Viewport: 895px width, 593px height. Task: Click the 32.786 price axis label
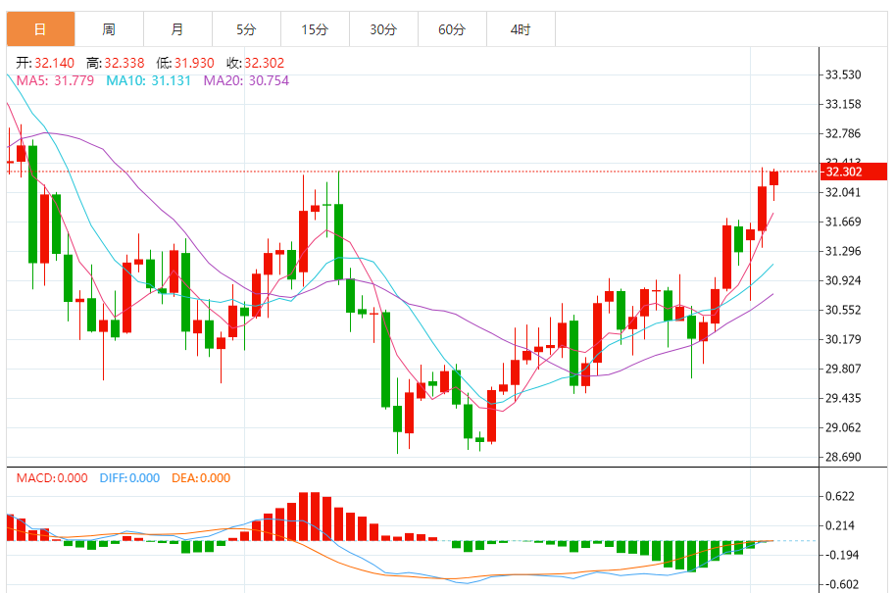843,133
